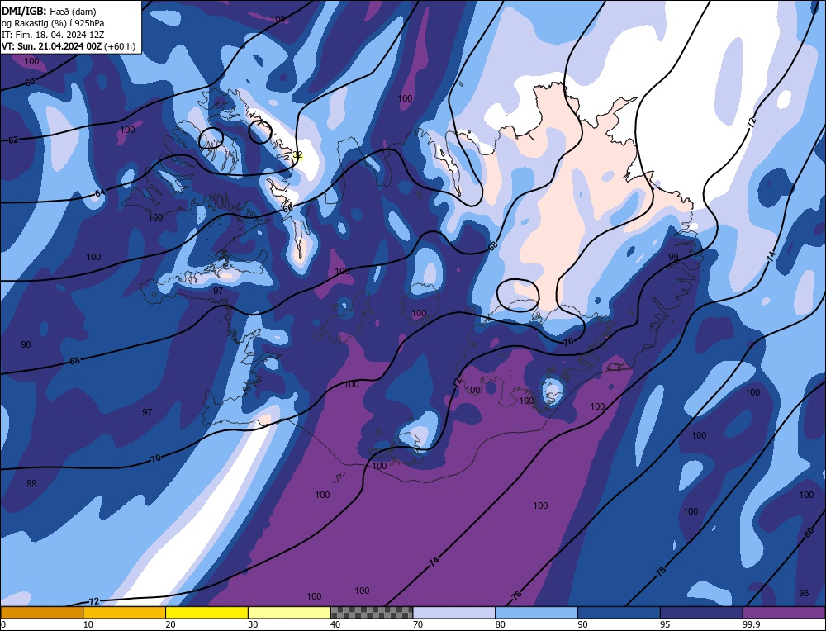The width and height of the screenshot is (826, 631).
Task: Click the legend scale value 20
Action: [171, 624]
